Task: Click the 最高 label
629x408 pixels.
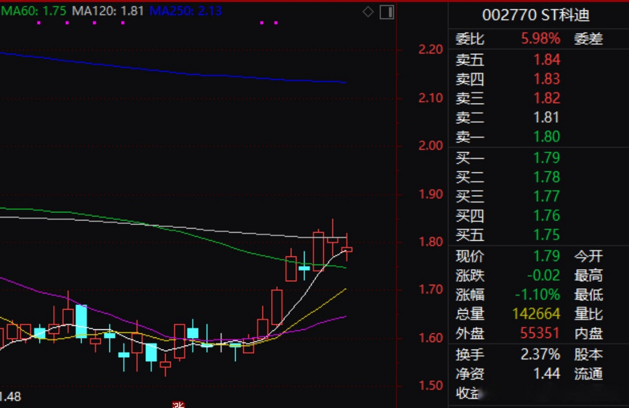Action: pos(588,275)
